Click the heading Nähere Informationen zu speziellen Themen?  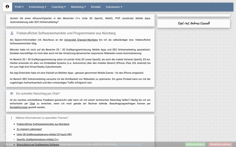[x=42, y=118]
